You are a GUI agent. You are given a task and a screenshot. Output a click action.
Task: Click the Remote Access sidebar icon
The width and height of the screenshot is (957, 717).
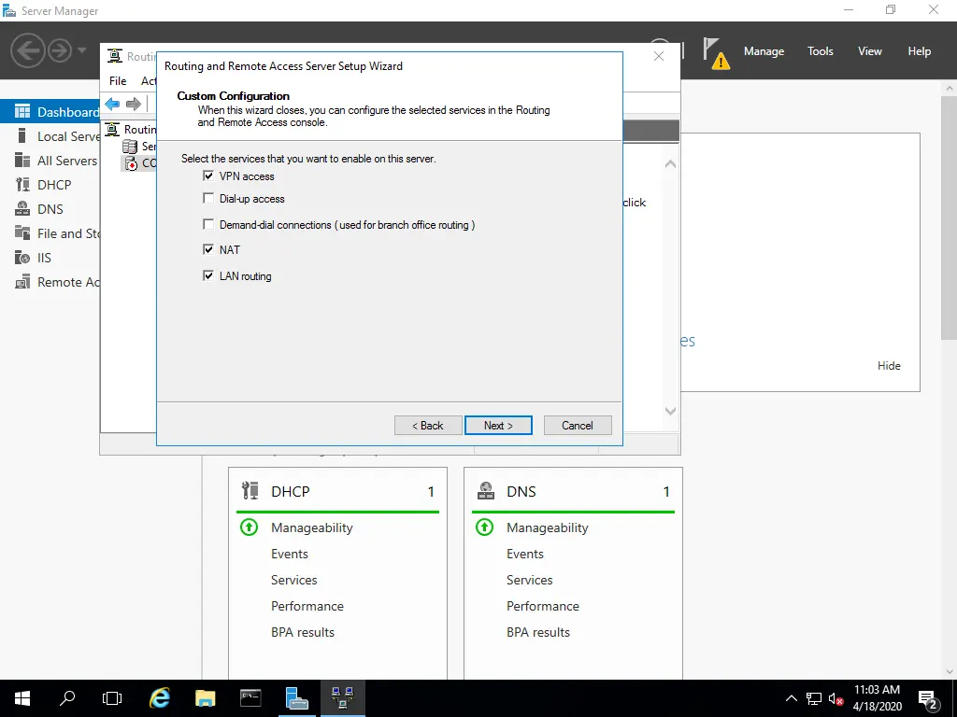click(x=22, y=282)
